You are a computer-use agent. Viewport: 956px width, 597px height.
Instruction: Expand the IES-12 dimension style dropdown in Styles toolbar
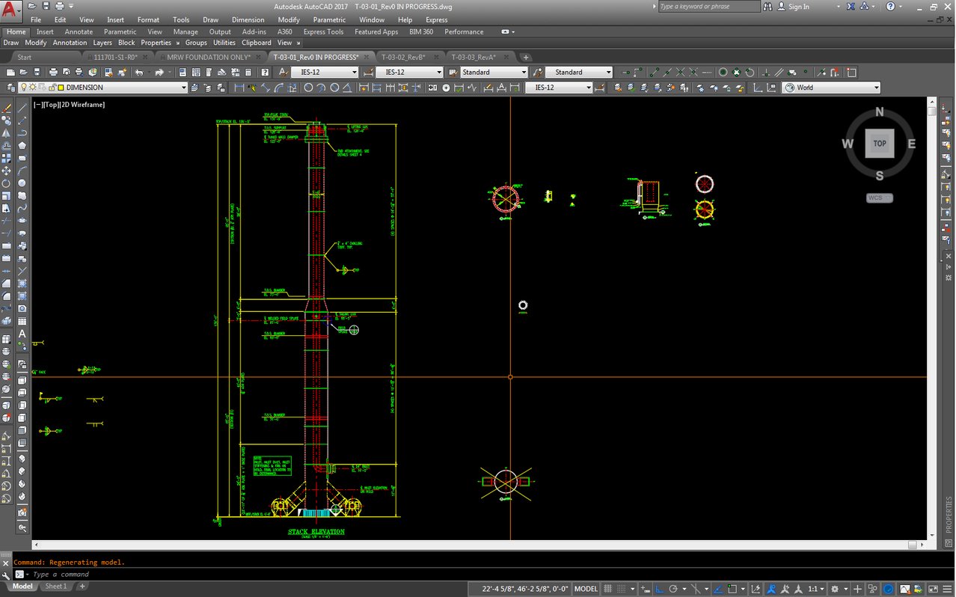(x=439, y=73)
